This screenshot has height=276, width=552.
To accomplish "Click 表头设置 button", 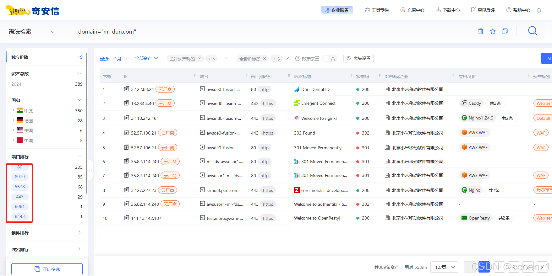I will 358,58.
